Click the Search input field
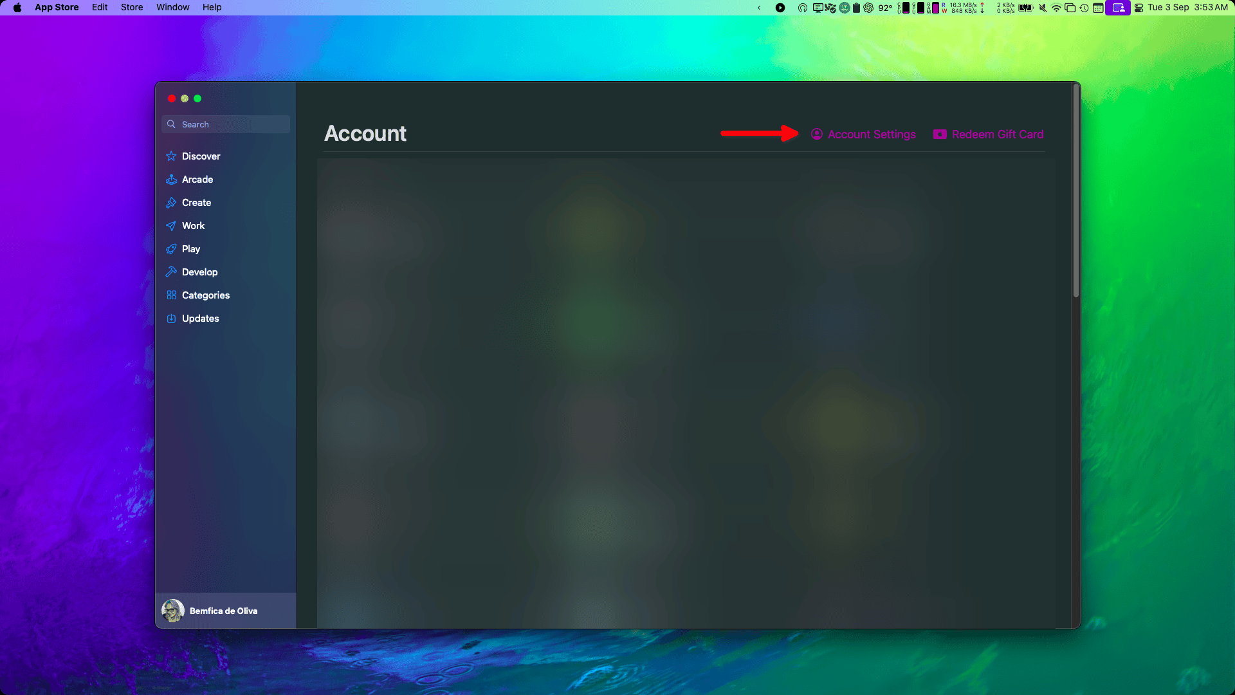Image resolution: width=1235 pixels, height=695 pixels. click(x=226, y=124)
